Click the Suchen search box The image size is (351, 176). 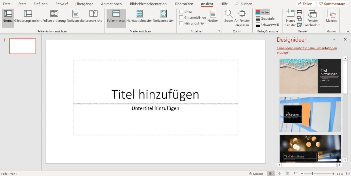pos(243,4)
